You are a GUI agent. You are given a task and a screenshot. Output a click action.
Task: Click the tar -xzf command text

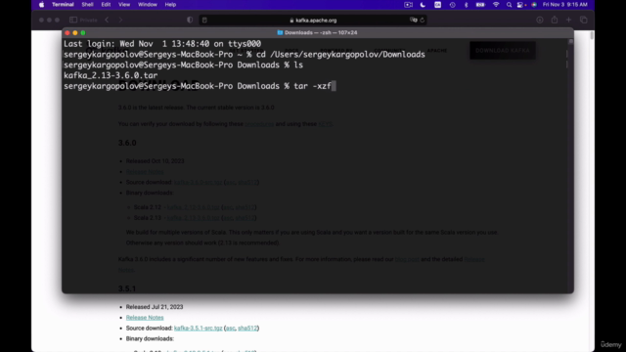[313, 86]
